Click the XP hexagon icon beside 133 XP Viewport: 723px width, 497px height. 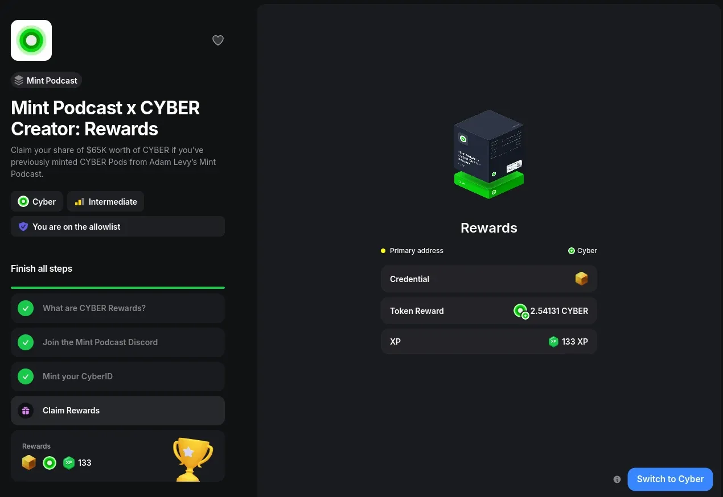point(553,342)
